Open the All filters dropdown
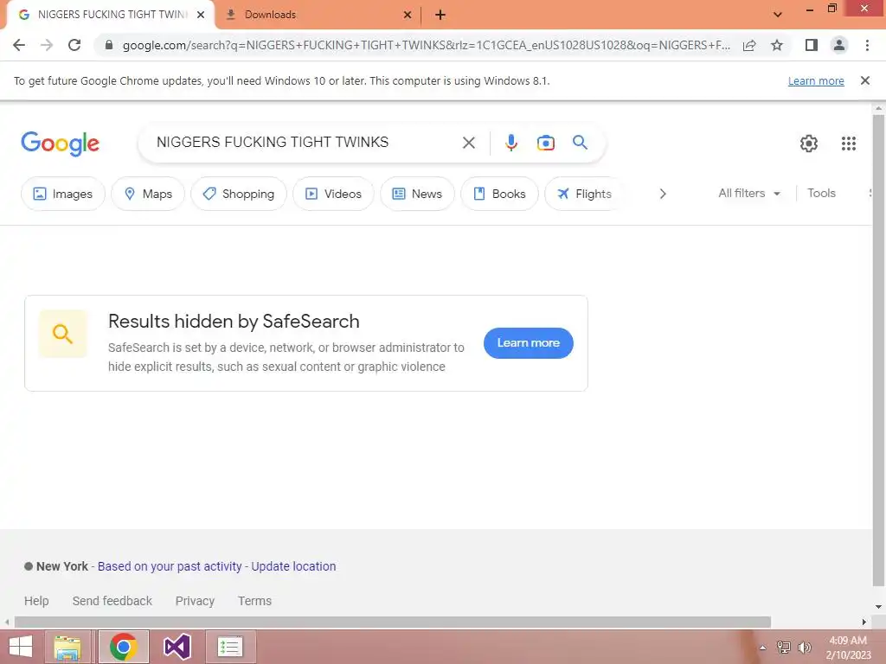This screenshot has height=664, width=886. coord(749,193)
